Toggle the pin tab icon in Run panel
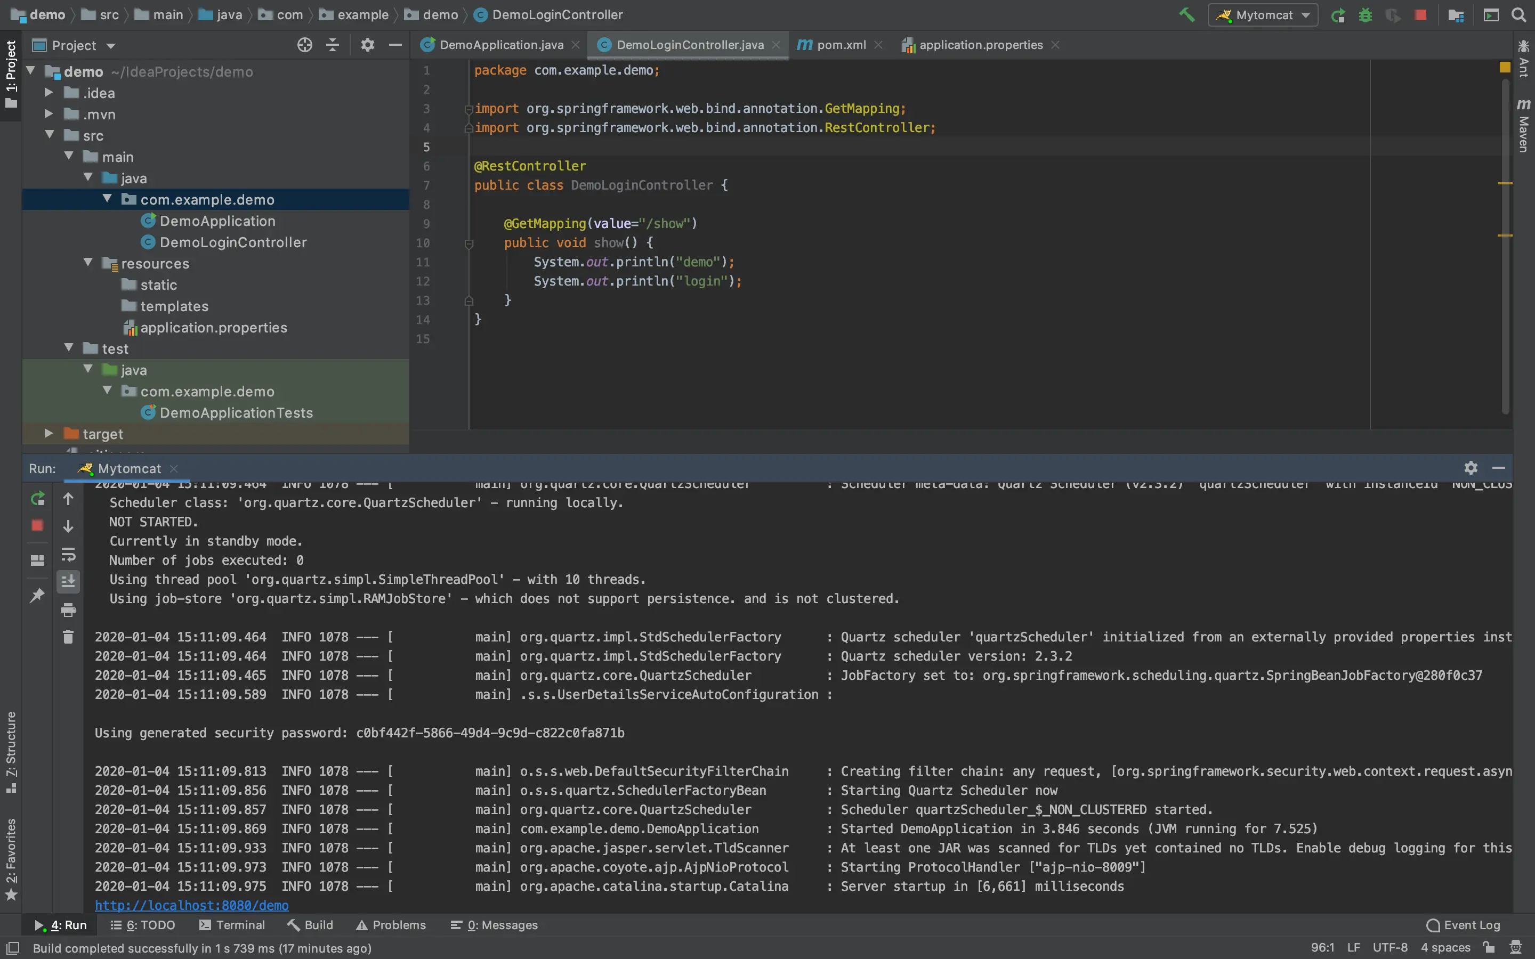 point(37,595)
